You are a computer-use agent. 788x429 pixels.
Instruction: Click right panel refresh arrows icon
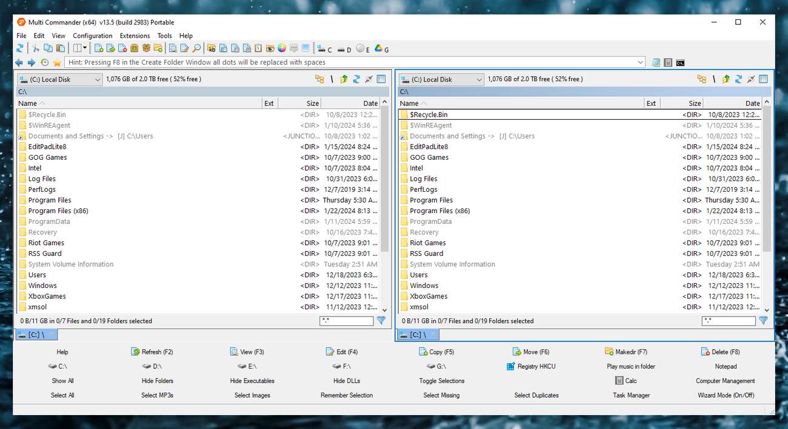[x=738, y=79]
